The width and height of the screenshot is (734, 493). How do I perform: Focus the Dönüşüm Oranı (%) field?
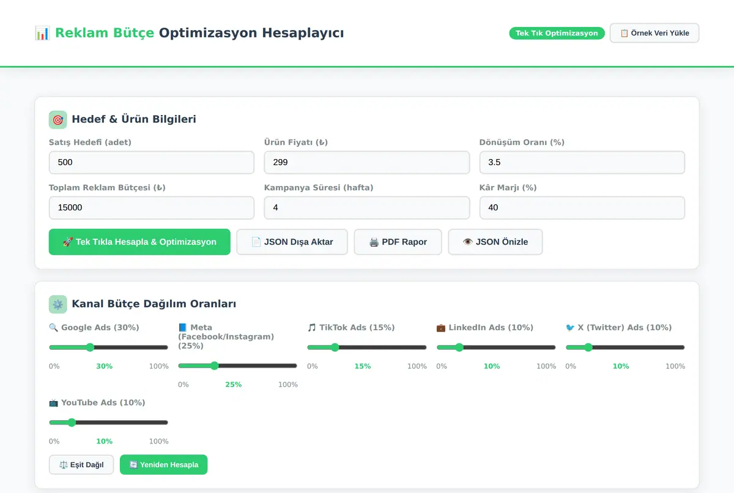click(582, 163)
